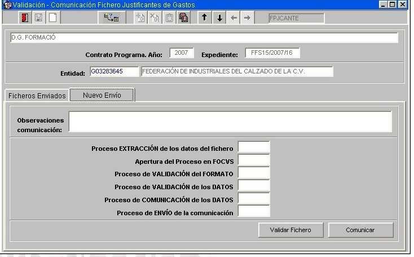This screenshot has height=257, width=414.
Task: Click the Entidad code field G03283645
Action: pos(113,72)
